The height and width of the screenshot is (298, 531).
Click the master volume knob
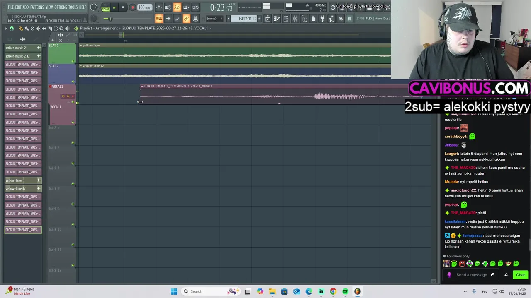pos(94,7)
